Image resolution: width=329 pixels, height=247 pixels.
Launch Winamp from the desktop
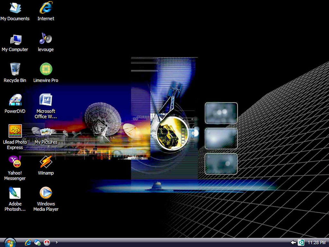click(46, 164)
